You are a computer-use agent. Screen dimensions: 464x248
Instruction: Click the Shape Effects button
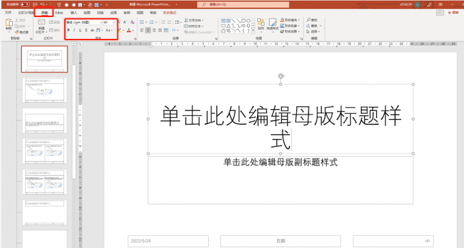[x=290, y=31]
